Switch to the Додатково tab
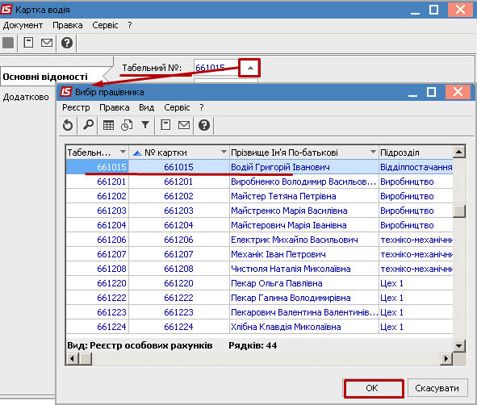This screenshot has height=405, width=477. (x=26, y=97)
